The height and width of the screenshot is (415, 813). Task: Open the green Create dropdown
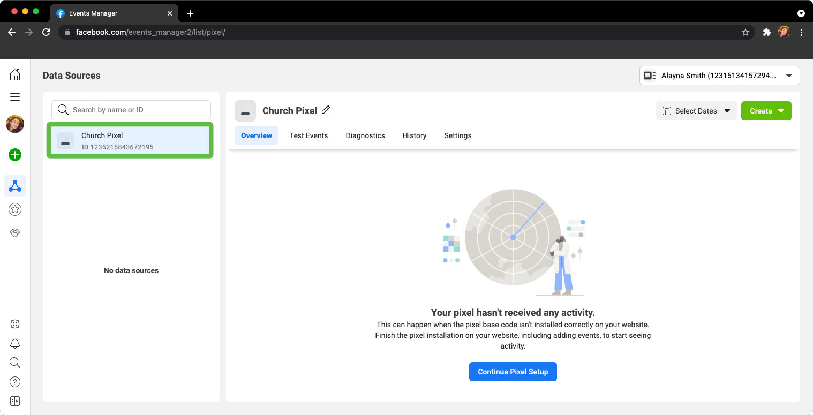click(766, 111)
